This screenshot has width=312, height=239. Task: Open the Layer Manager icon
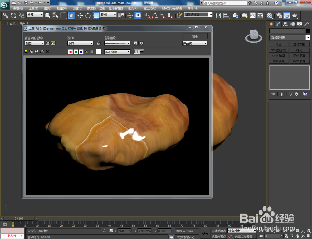pyautogui.click(x=236, y=16)
